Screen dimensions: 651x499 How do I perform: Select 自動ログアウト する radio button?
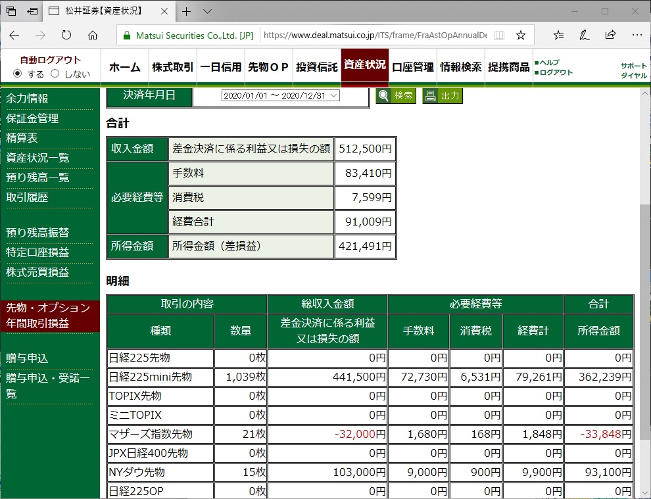click(x=18, y=74)
